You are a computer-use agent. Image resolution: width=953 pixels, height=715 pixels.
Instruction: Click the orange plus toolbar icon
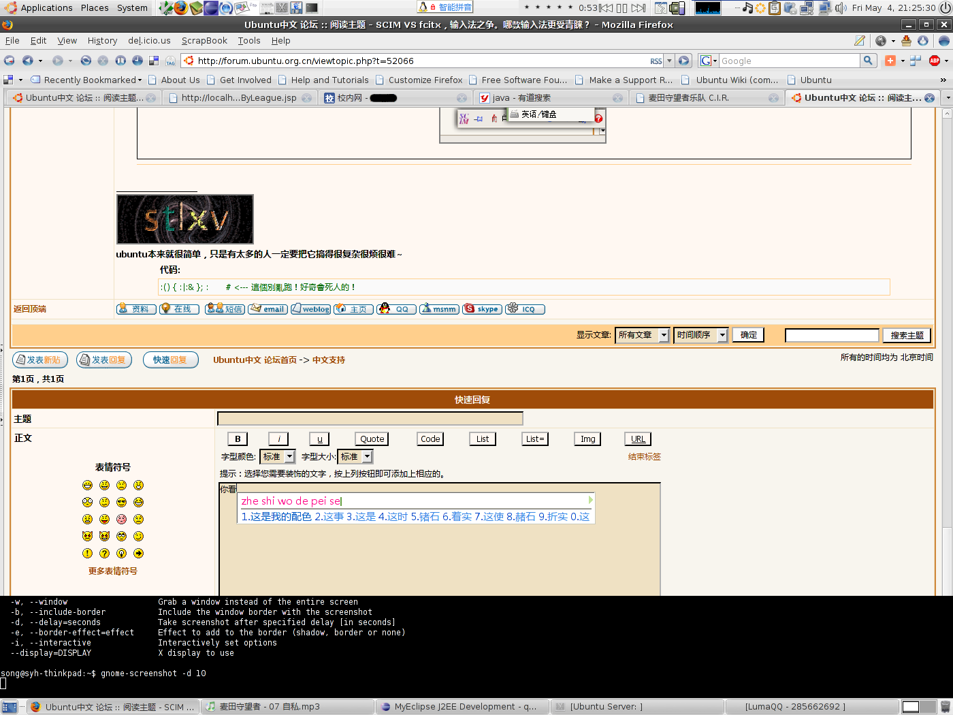point(890,61)
